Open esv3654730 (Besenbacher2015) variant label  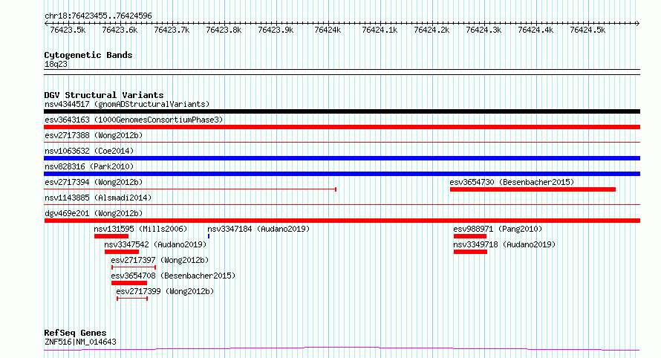(512, 182)
